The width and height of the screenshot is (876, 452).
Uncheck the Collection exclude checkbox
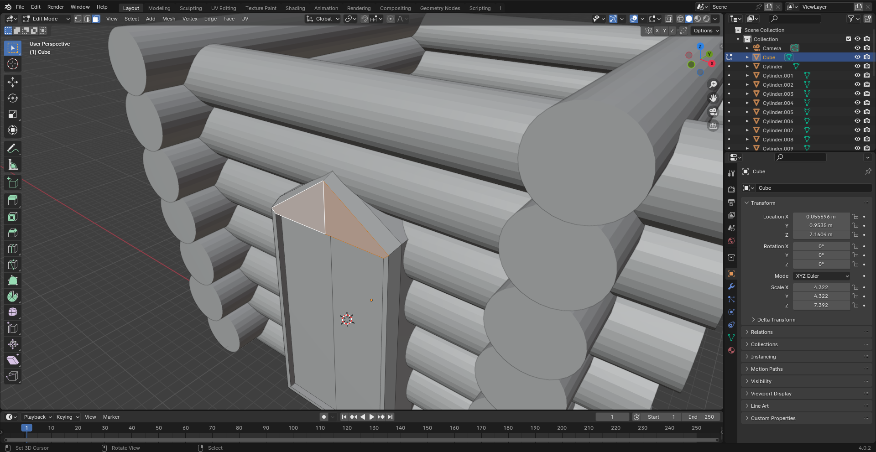849,39
